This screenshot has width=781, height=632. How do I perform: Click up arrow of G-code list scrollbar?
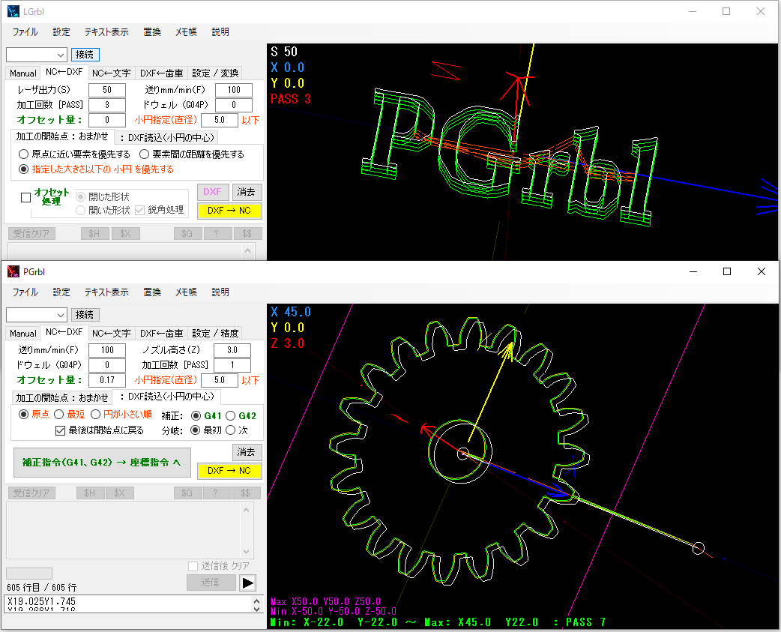256,601
